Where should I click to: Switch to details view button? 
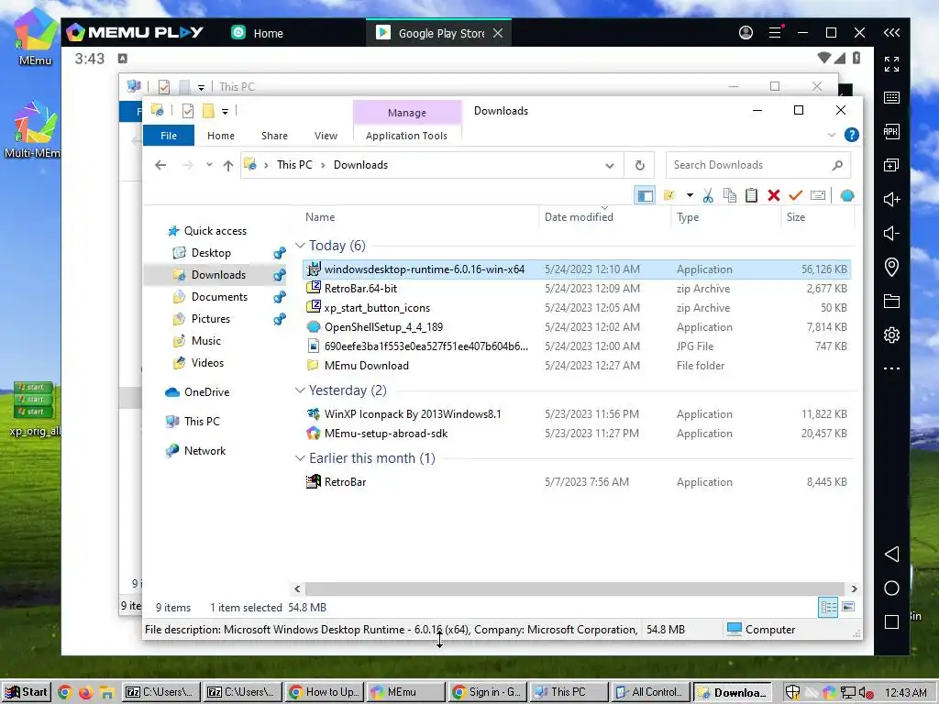[828, 608]
